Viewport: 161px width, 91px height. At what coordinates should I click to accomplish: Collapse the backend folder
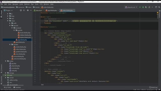[x=12, y=28]
